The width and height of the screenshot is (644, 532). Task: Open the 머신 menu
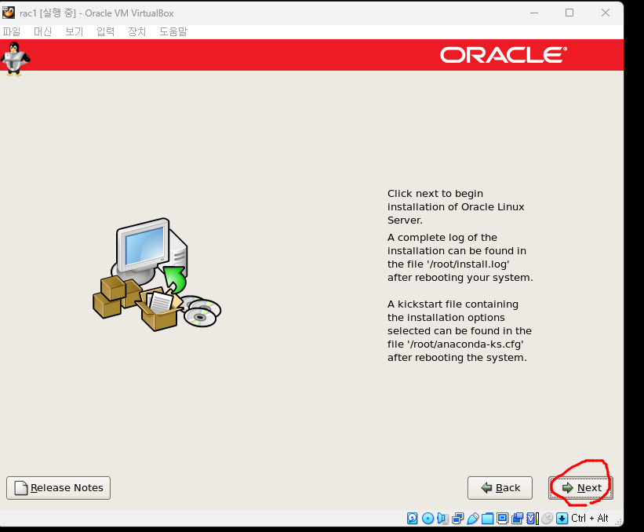42,31
